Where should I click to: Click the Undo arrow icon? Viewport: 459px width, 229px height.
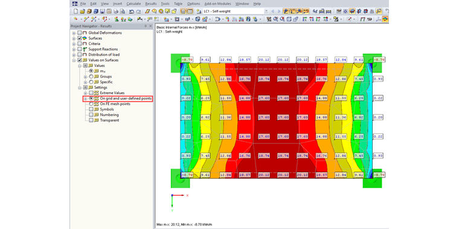click(x=132, y=11)
